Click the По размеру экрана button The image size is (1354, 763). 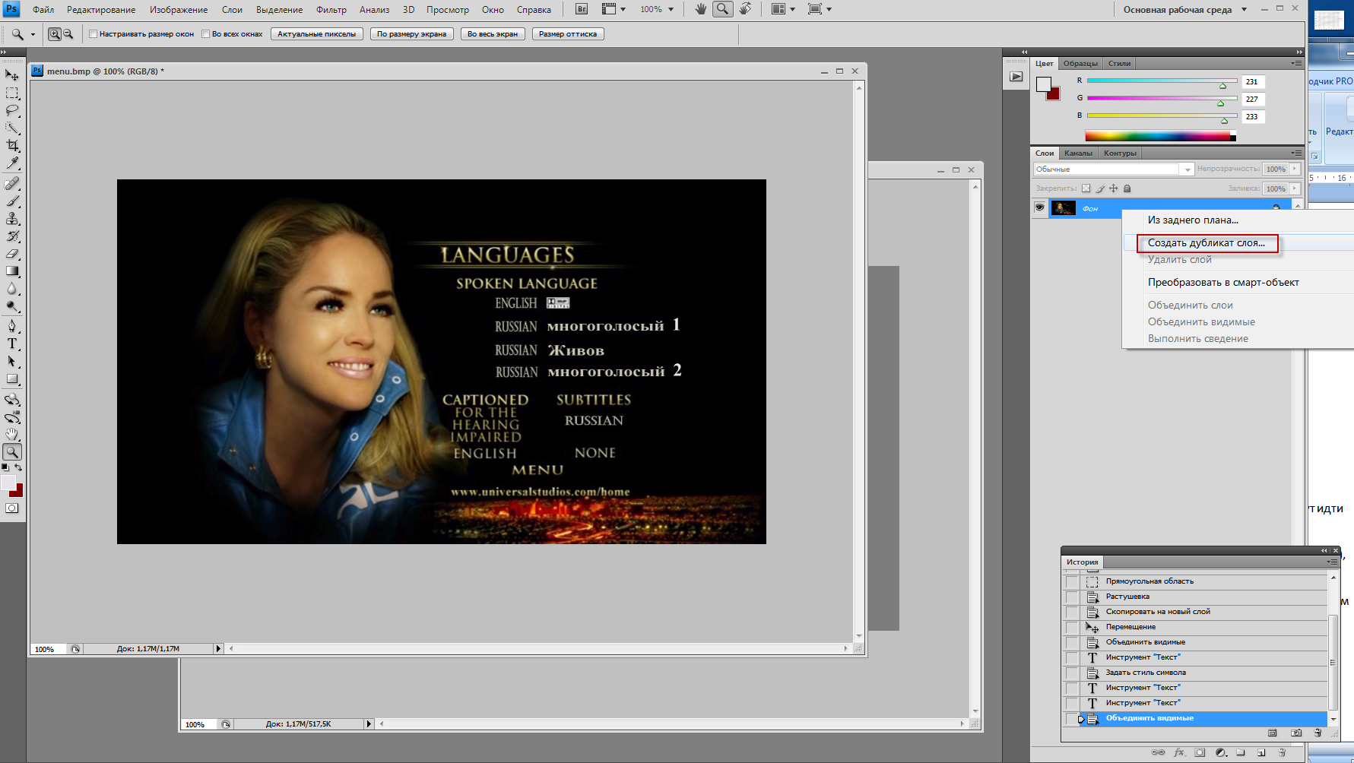coord(412,33)
